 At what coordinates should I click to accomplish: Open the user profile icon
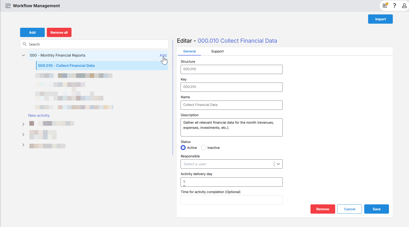(x=404, y=6)
